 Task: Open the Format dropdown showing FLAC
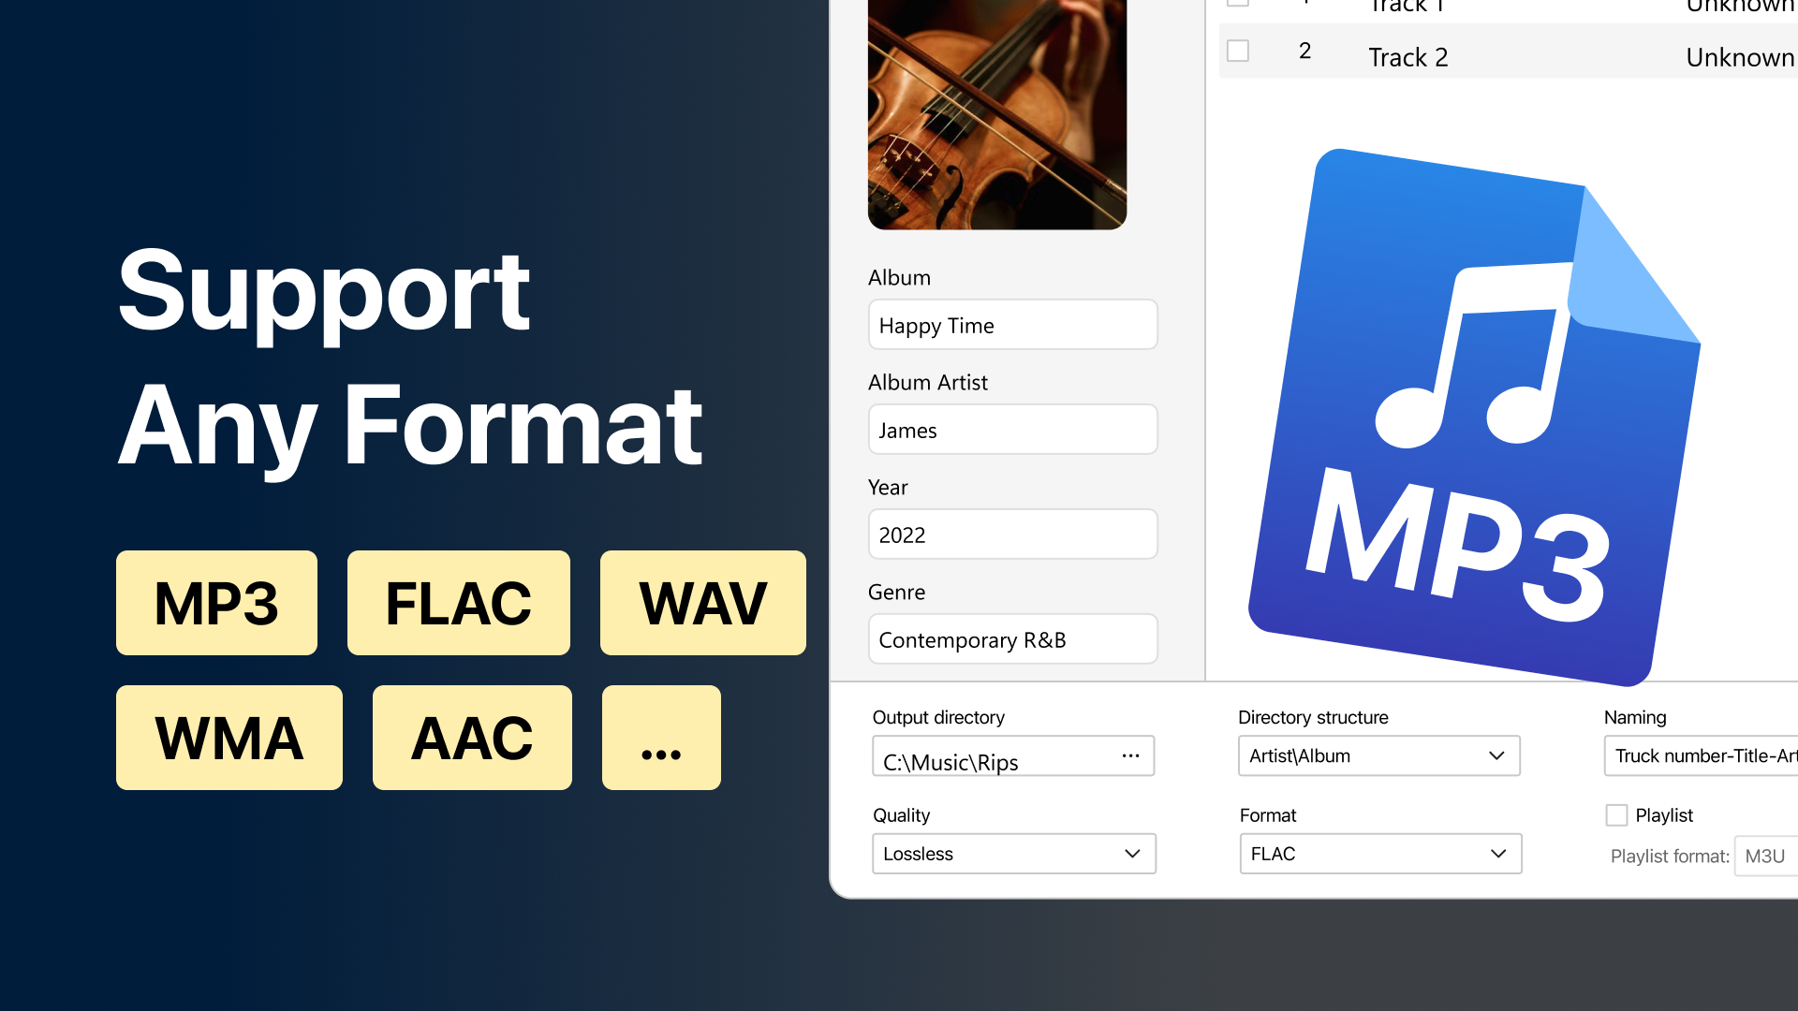1380,854
